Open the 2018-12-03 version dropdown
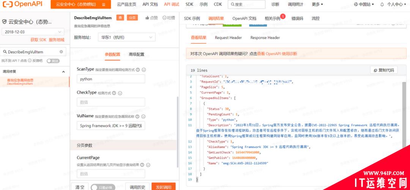410x190 pixels. pyautogui.click(x=33, y=32)
